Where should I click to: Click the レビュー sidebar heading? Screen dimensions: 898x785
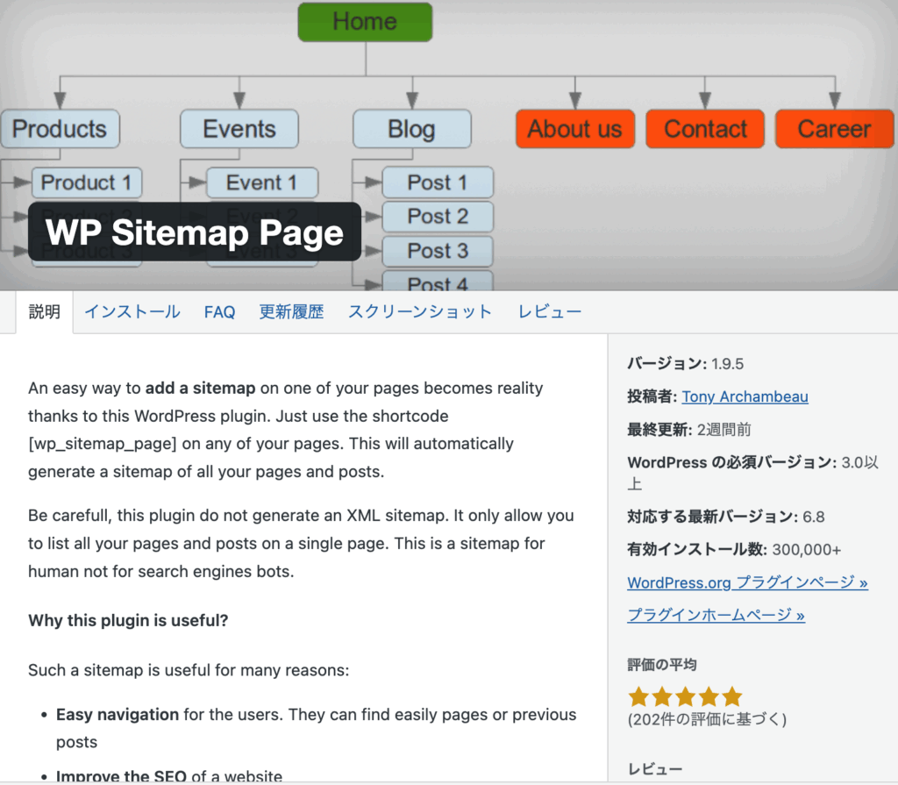pos(655,769)
